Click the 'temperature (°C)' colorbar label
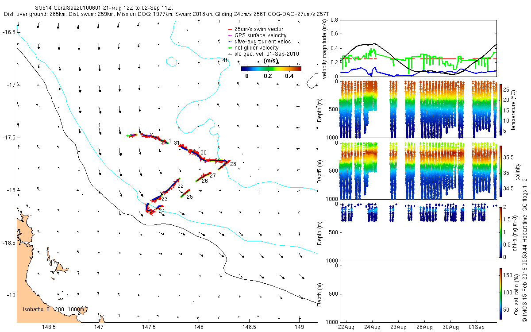Image resolution: width=531 pixels, height=332 pixels. (x=514, y=109)
